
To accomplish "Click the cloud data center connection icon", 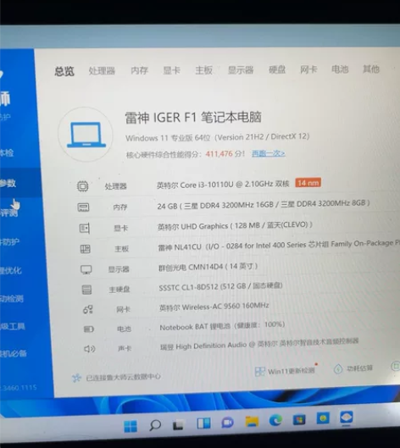I will [76, 378].
